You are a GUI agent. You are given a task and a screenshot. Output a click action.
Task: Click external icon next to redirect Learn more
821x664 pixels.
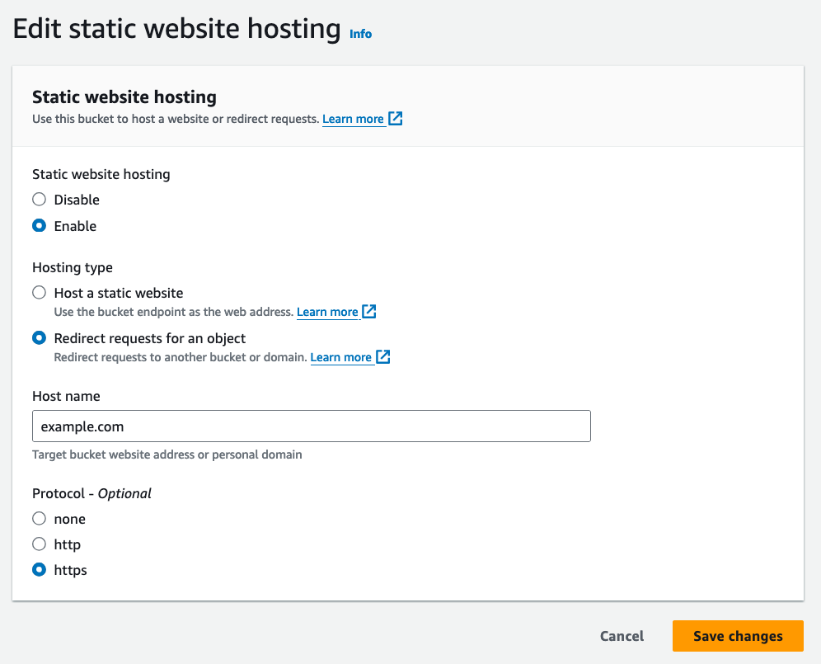383,357
